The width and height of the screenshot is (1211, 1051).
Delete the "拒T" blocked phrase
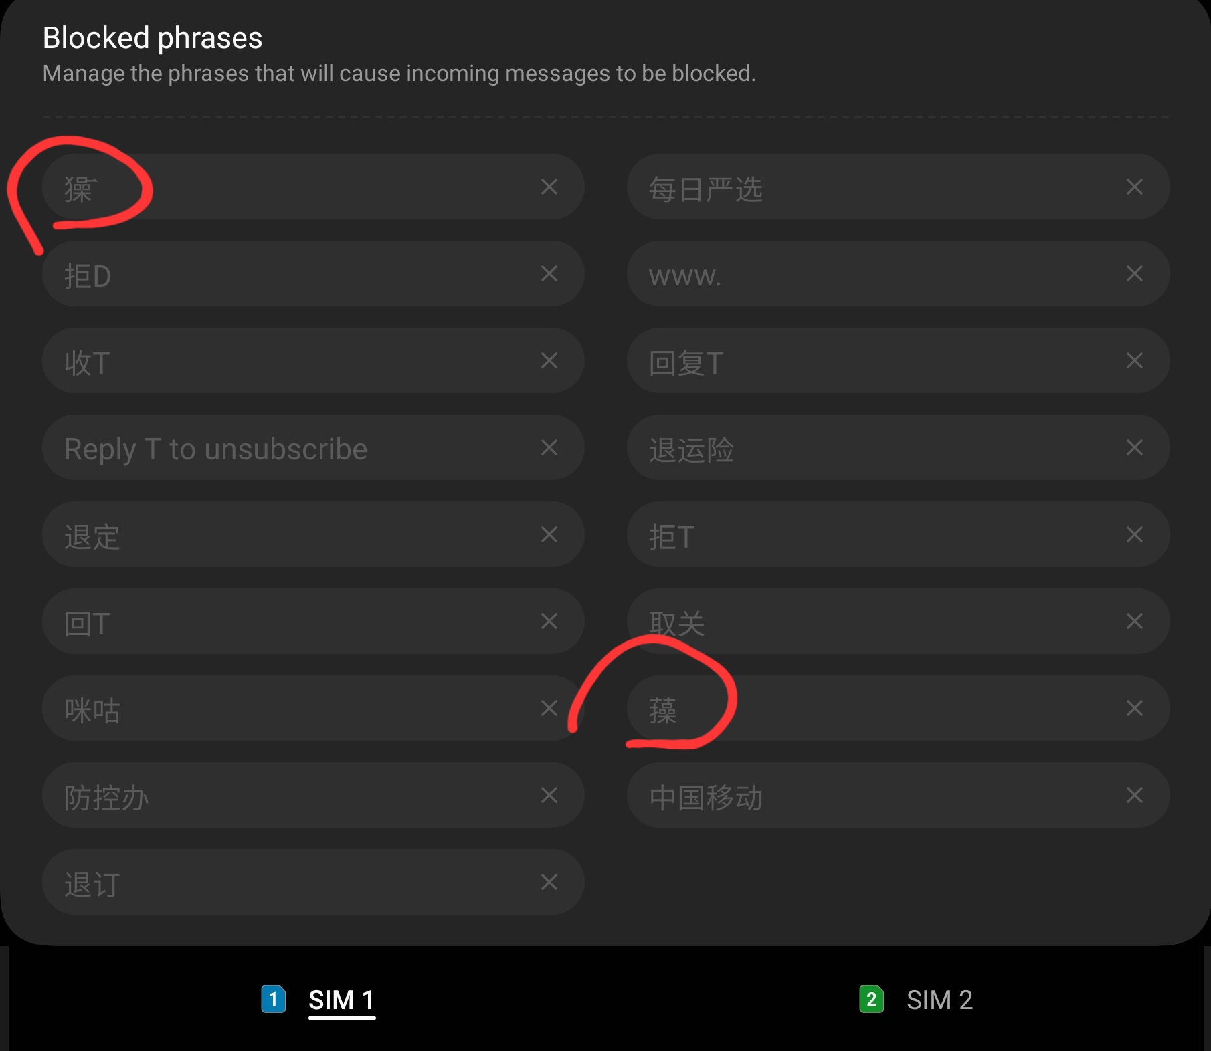coord(1135,535)
